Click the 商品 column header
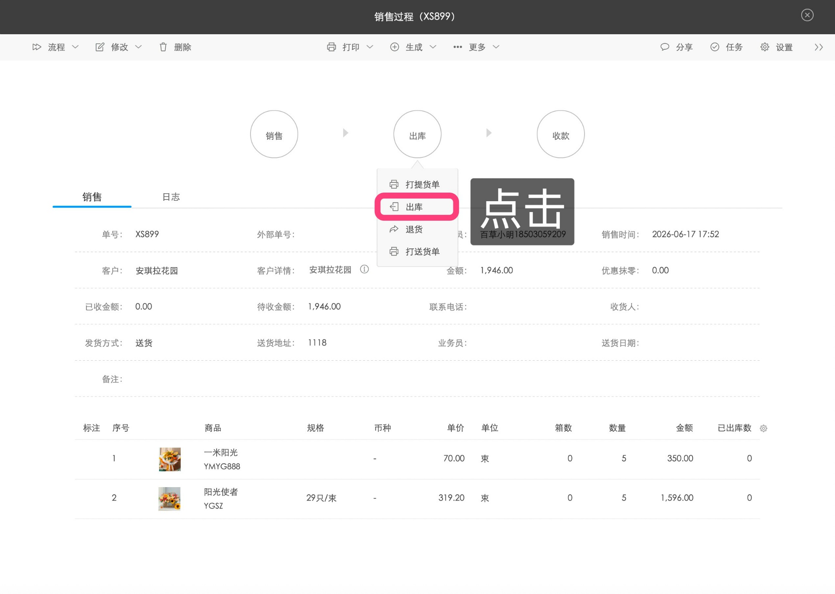 click(213, 428)
